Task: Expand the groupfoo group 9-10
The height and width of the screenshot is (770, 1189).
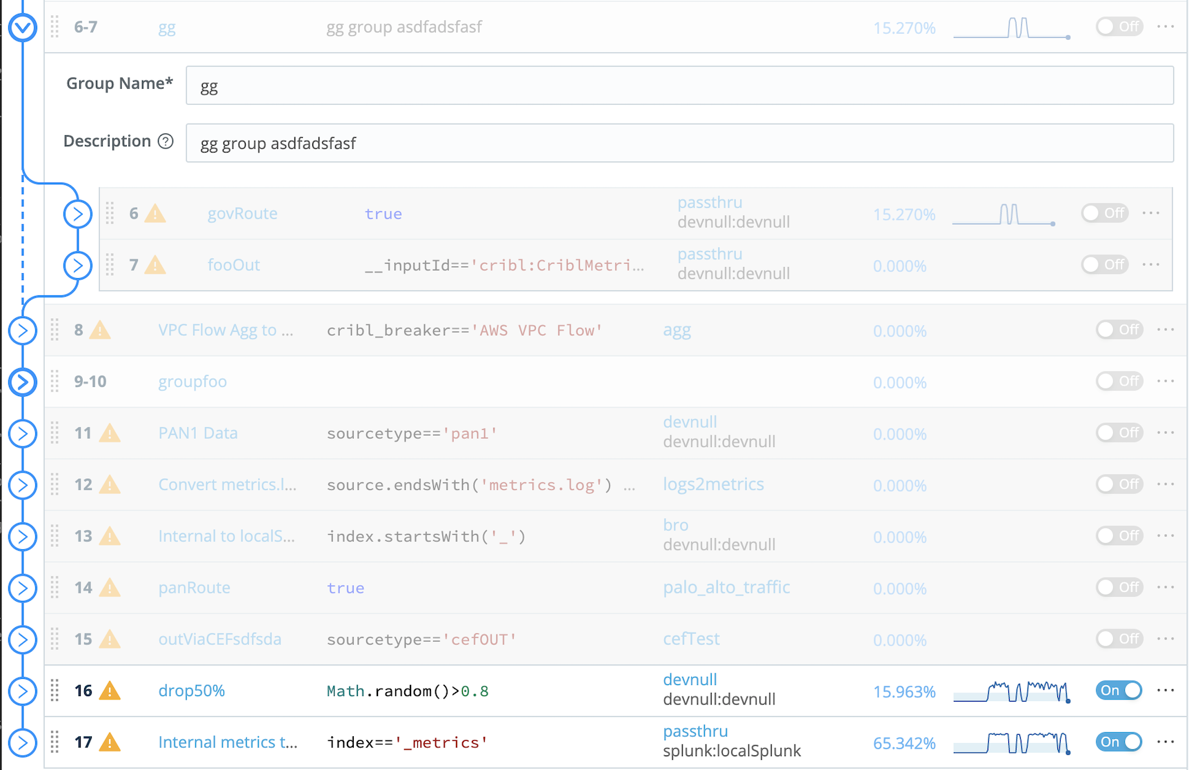Action: pos(23,382)
